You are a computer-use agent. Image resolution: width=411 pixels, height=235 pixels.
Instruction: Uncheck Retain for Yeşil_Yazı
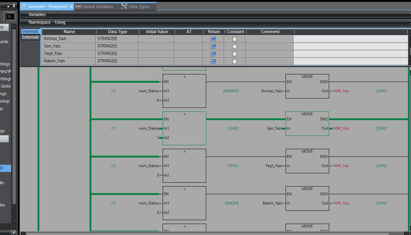coord(213,54)
